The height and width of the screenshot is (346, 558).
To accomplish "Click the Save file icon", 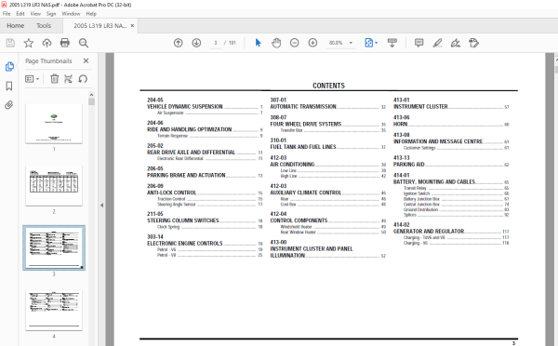I will click(10, 43).
